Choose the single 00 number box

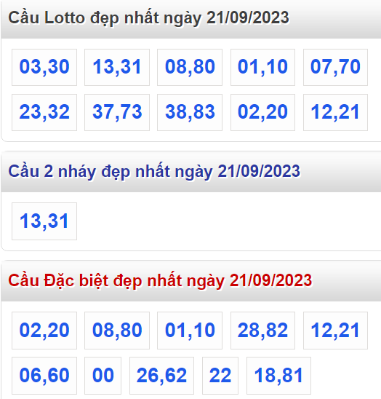(103, 375)
